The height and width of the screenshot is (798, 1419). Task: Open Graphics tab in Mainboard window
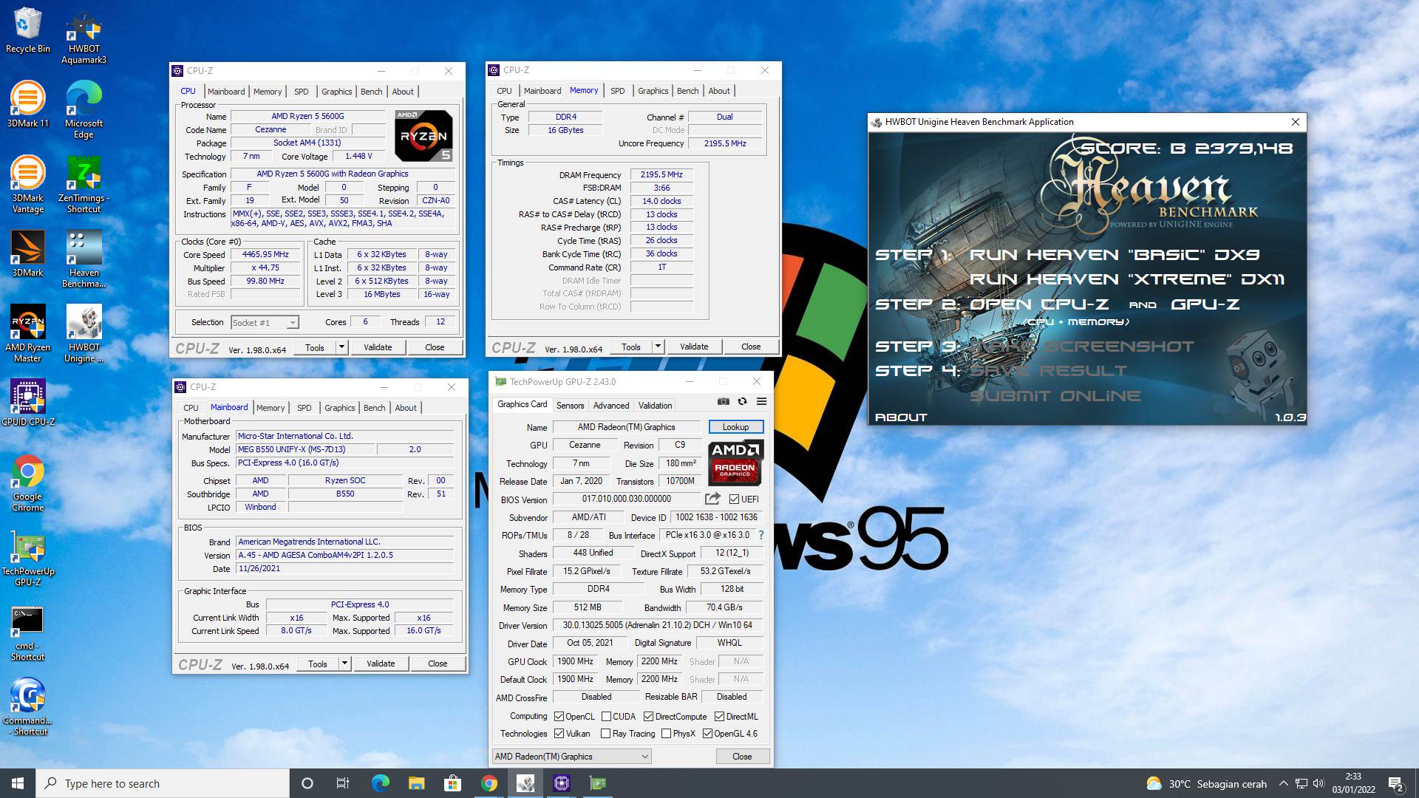(x=339, y=407)
